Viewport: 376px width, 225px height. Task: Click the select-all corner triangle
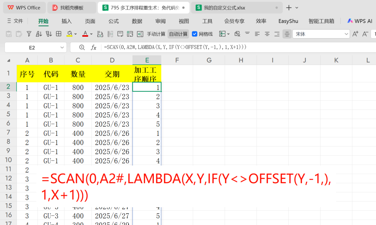pyautogui.click(x=9, y=61)
